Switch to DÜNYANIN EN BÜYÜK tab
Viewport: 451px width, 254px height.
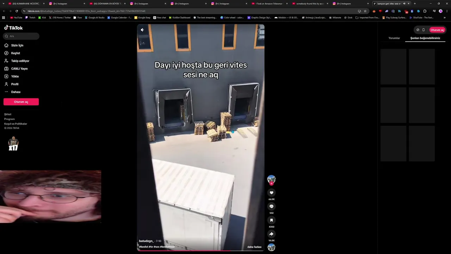[107, 4]
